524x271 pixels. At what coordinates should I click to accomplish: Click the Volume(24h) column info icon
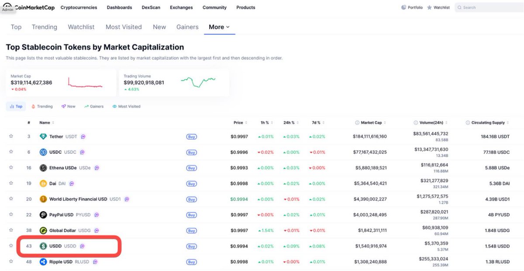point(416,123)
